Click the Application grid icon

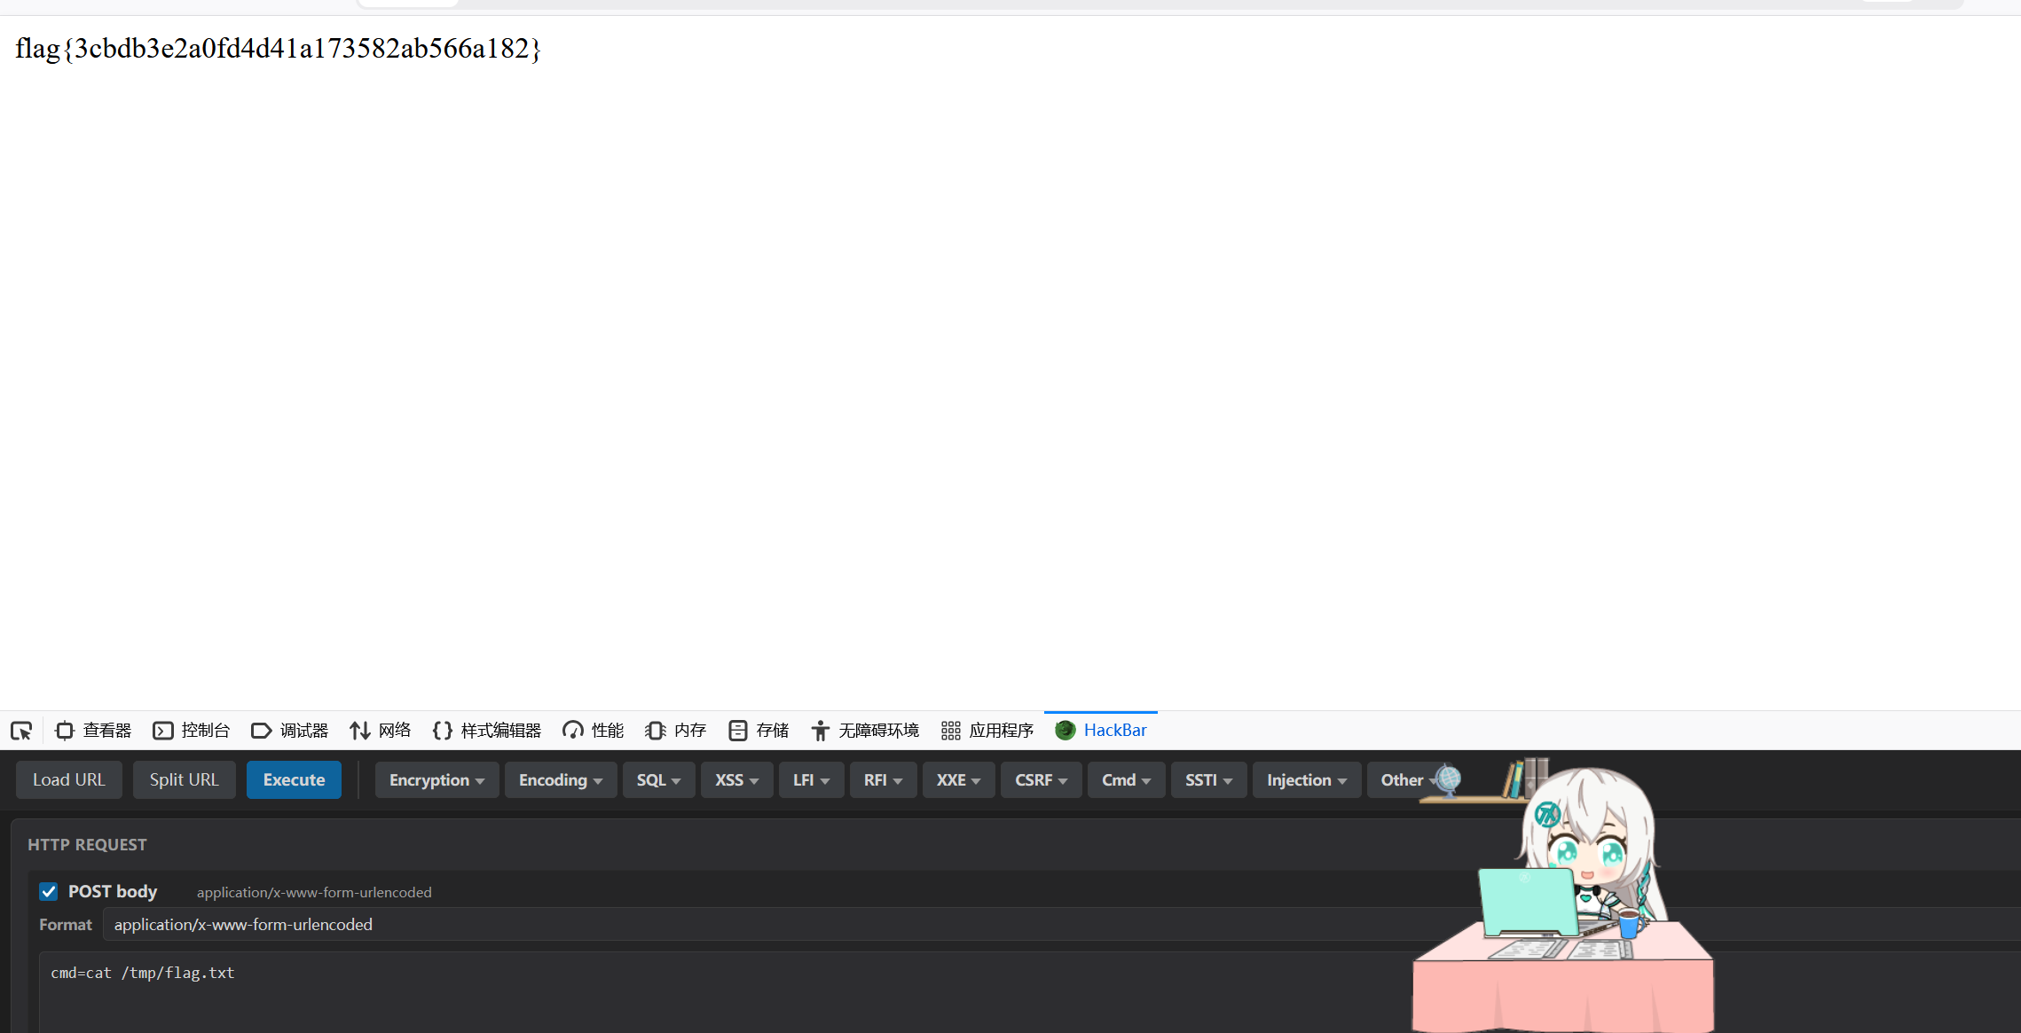(x=950, y=731)
